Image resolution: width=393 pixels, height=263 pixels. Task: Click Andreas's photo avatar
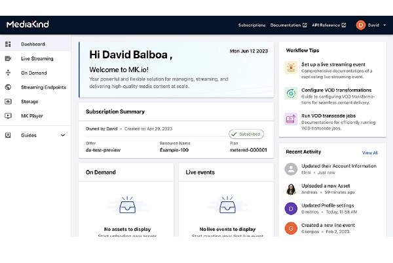291,189
